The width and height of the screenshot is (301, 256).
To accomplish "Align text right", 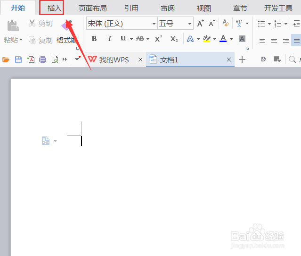I will click(x=286, y=40).
